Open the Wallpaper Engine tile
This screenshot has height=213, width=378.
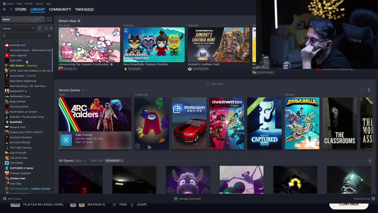coord(189,123)
